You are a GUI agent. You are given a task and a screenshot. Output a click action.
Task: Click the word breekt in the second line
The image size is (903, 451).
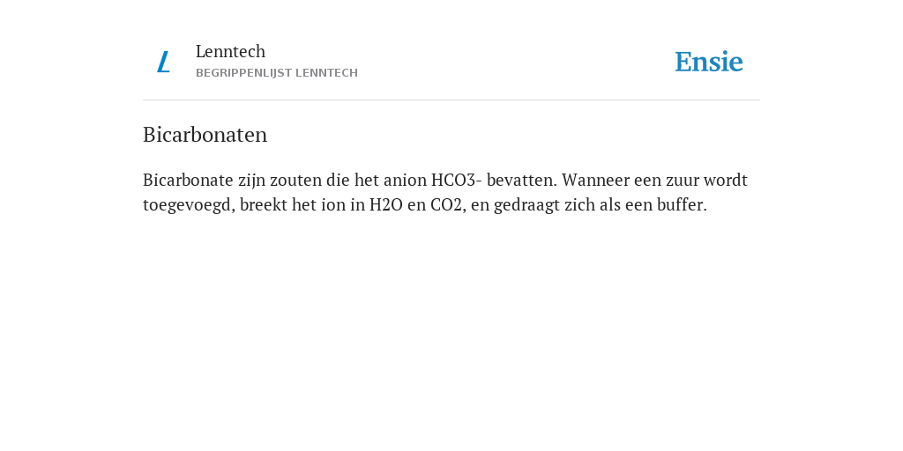pyautogui.click(x=263, y=204)
